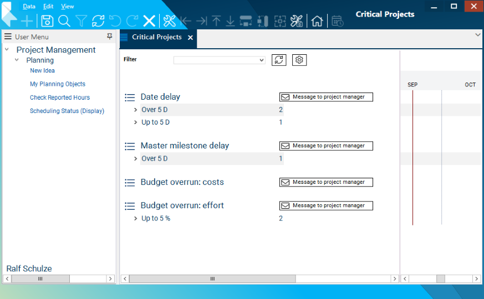
Task: Expand Over 5 D under Date delay
Action: (x=135, y=110)
